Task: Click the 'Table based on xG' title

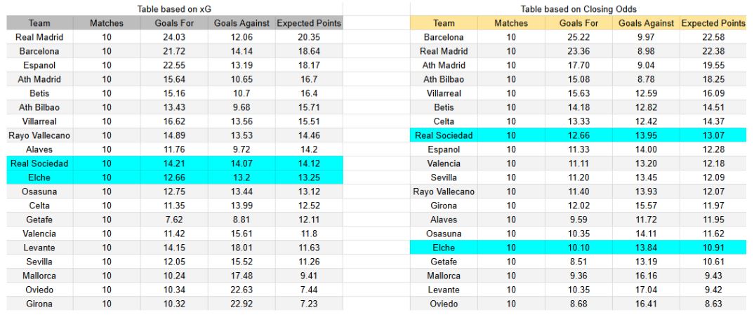Action: pos(174,9)
